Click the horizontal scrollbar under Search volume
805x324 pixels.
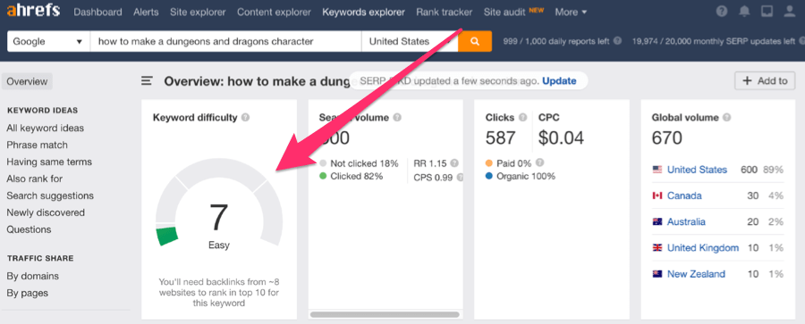pos(385,314)
